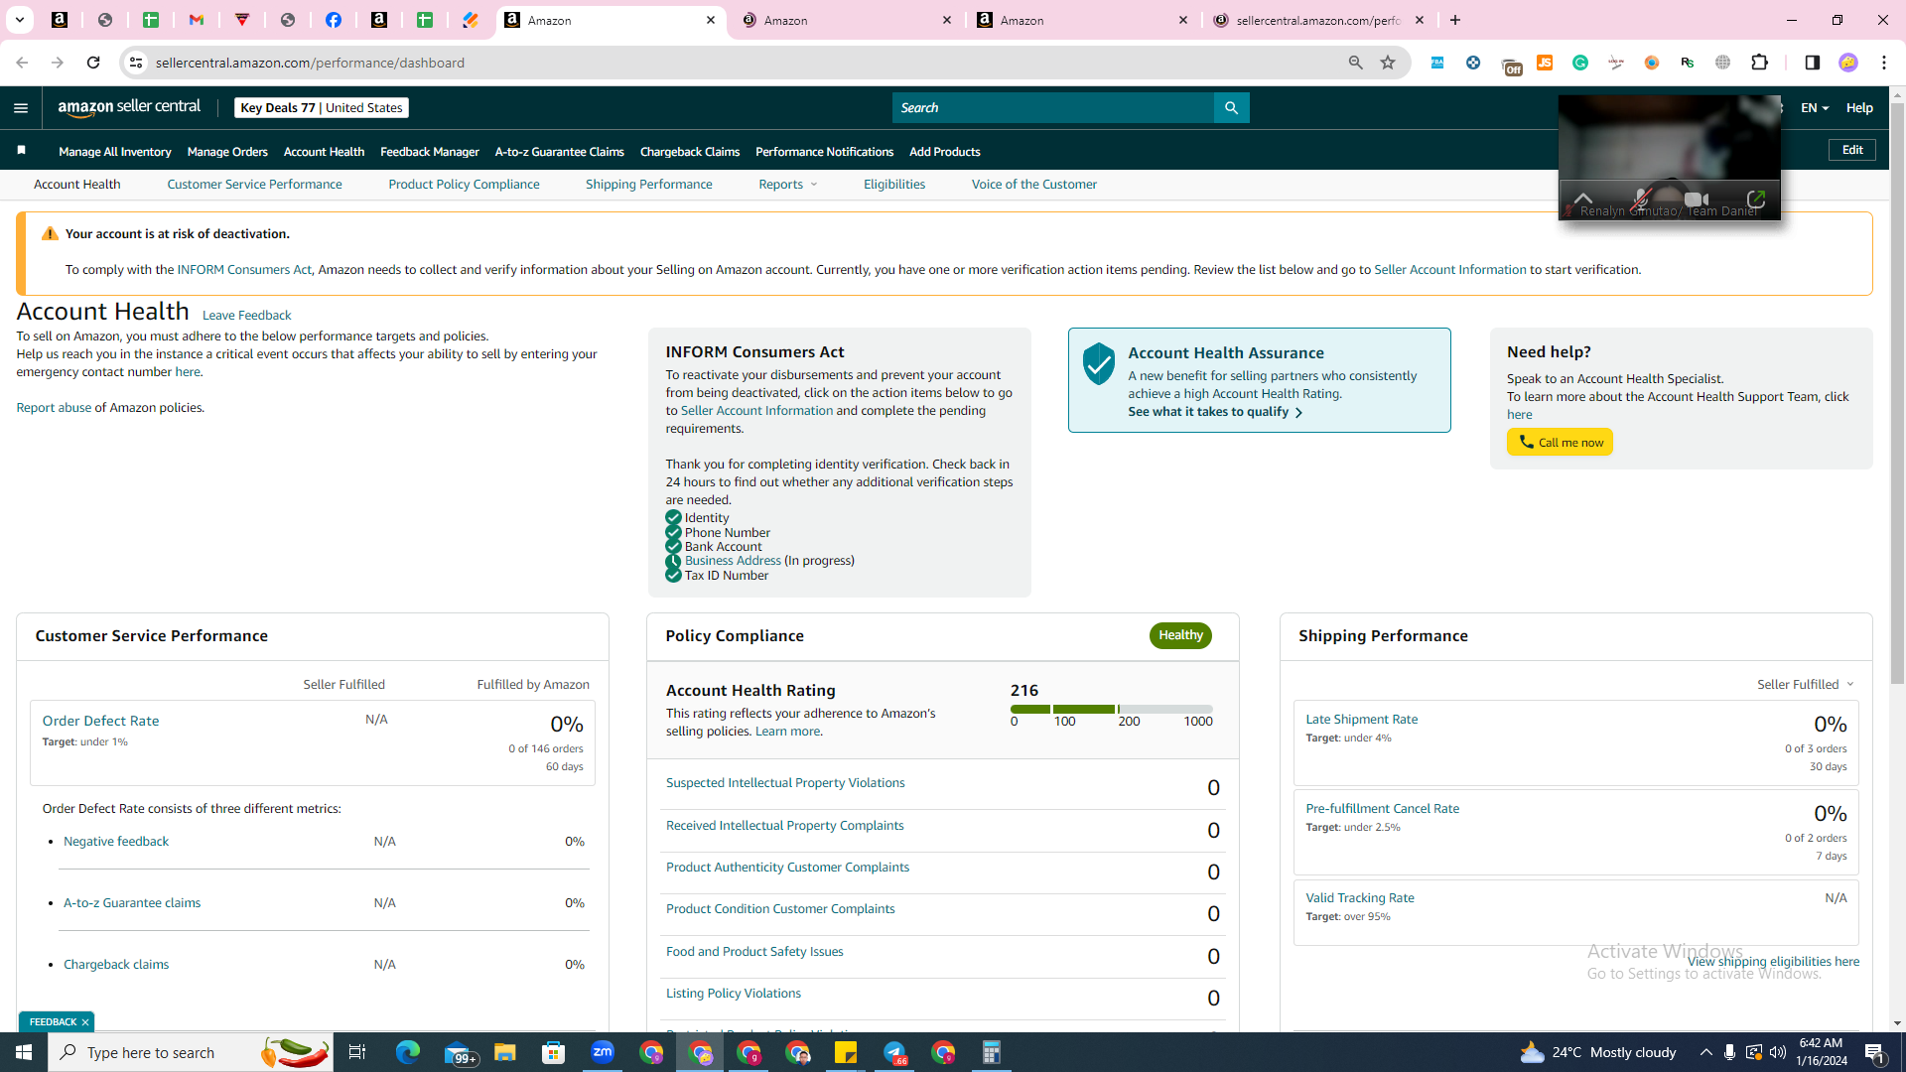The image size is (1906, 1072).
Task: Open the EN language dropdown
Action: coord(1815,108)
